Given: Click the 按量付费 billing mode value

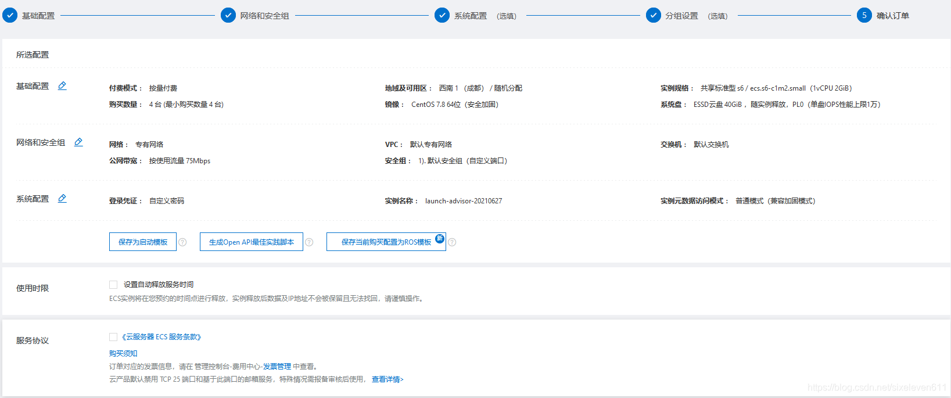Looking at the screenshot, I should 163,88.
